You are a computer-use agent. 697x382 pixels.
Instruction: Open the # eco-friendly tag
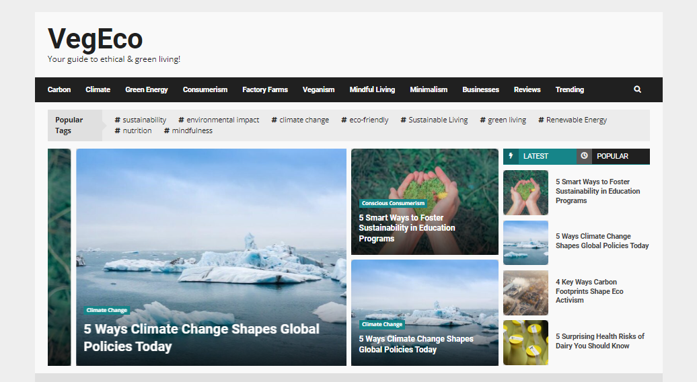point(365,120)
